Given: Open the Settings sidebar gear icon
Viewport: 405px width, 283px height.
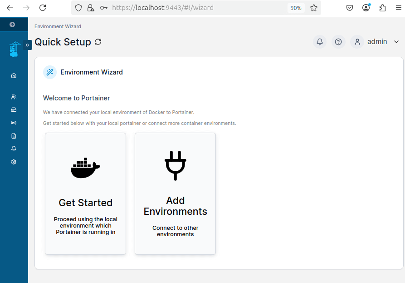Looking at the screenshot, I should 14,162.
